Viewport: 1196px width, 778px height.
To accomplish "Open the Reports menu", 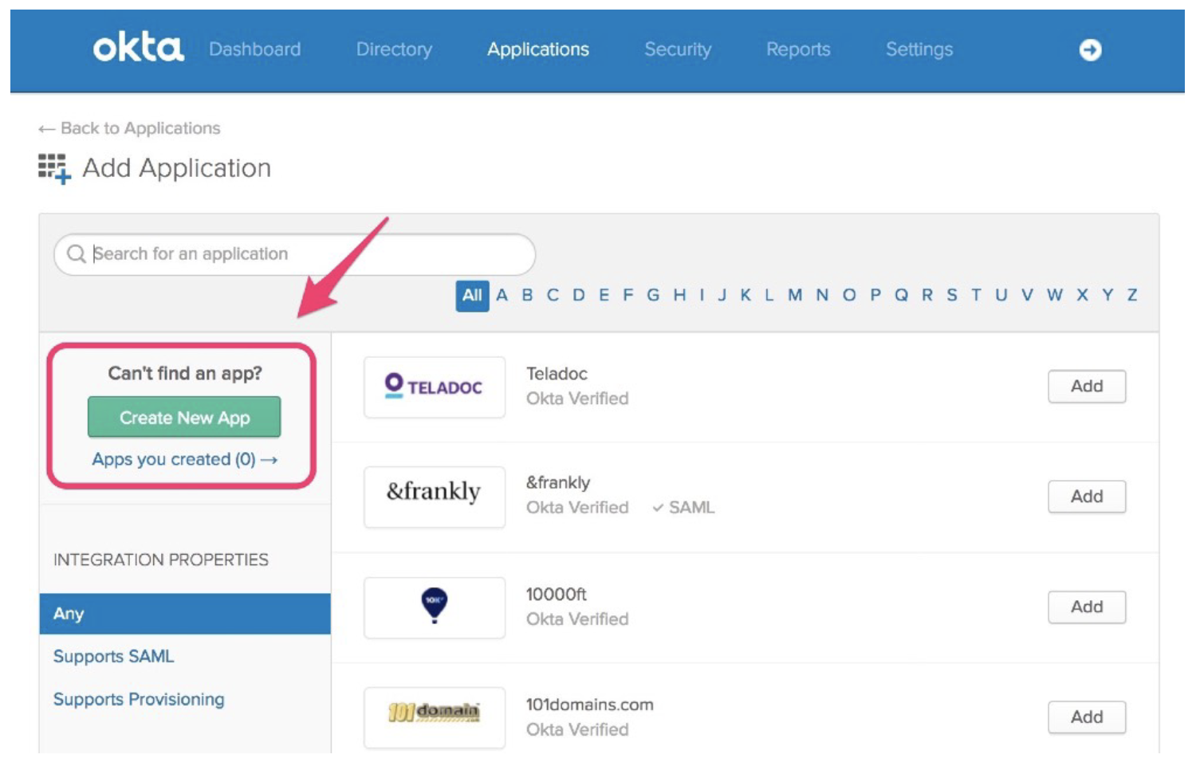I will pyautogui.click(x=798, y=49).
